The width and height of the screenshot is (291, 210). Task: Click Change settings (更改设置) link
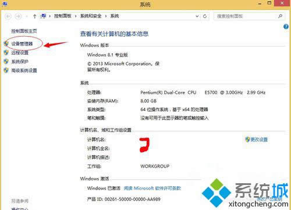(x=257, y=140)
